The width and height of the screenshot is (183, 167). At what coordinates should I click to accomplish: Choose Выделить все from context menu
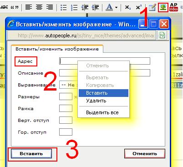coord(103,112)
